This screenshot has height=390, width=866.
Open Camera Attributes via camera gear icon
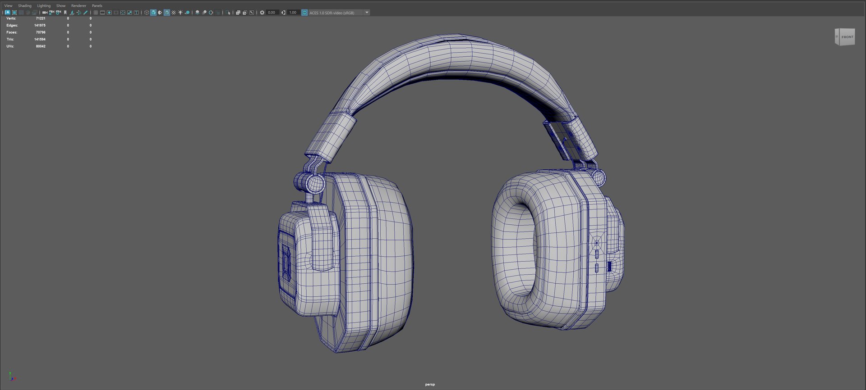(58, 13)
